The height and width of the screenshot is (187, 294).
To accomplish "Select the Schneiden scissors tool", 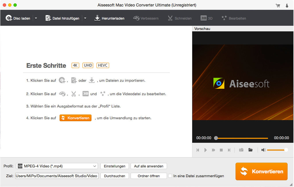I will coord(180,18).
